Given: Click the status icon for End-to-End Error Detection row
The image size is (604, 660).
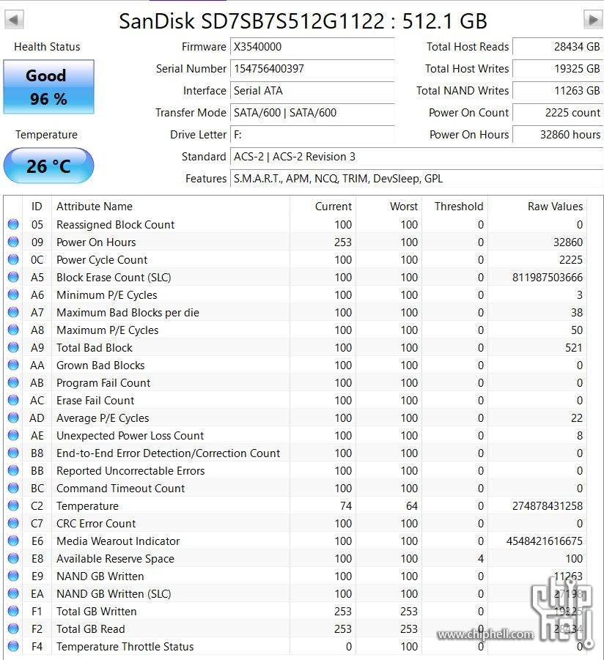Looking at the screenshot, I should (x=13, y=453).
